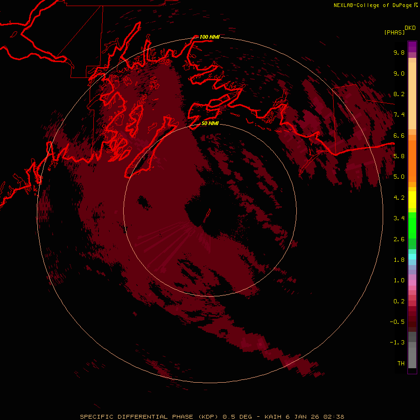Click the pink segment of the colorbar
Image resolution: width=420 pixels, height=420 pixels.
tap(412, 283)
